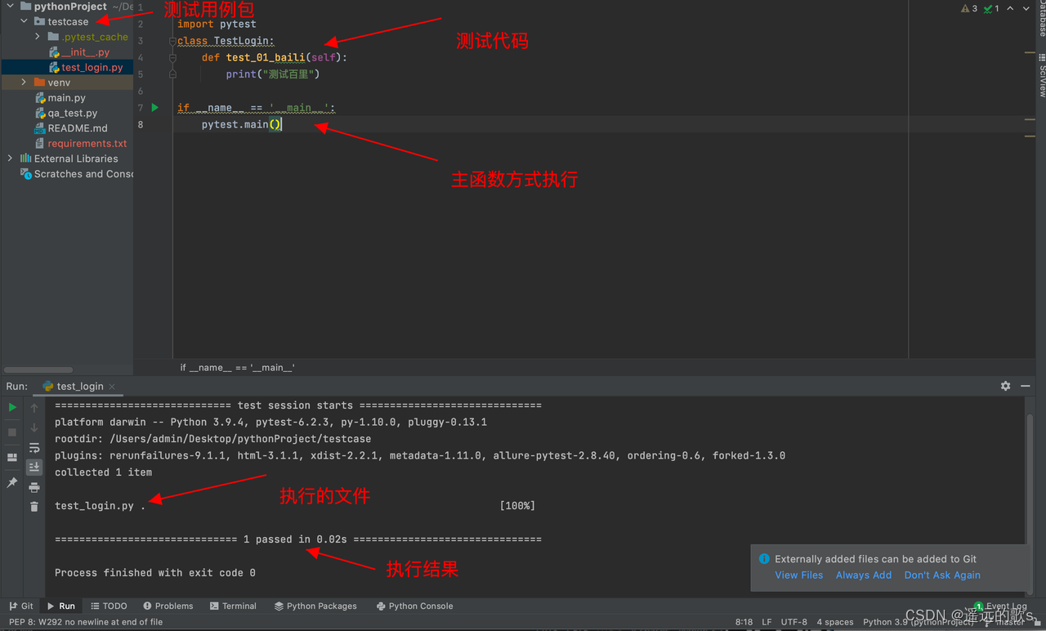
Task: Fold the TestLogin class in gutter
Action: [x=172, y=41]
